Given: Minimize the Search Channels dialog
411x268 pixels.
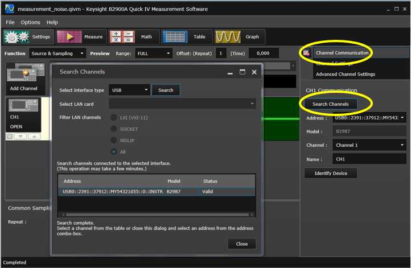Looking at the screenshot, I should 230,73.
